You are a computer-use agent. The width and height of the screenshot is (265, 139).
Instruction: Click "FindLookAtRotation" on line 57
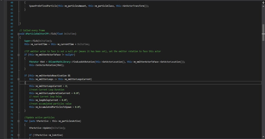(x=83, y=62)
